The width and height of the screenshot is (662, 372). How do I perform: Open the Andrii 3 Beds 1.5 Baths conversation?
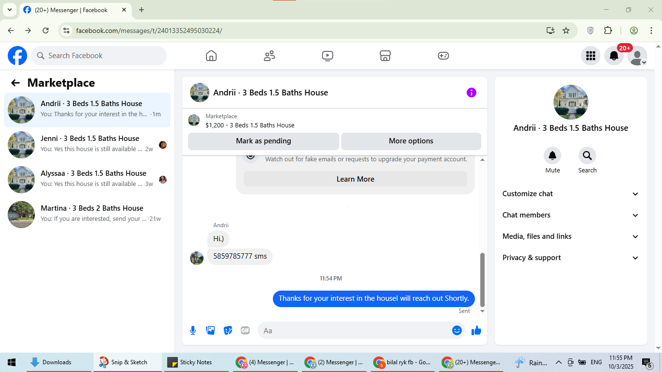(x=87, y=110)
